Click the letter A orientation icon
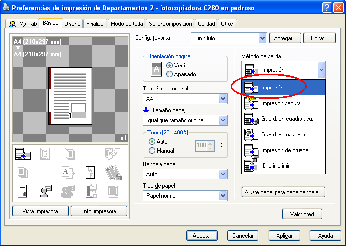346x246 pixels. click(156, 69)
